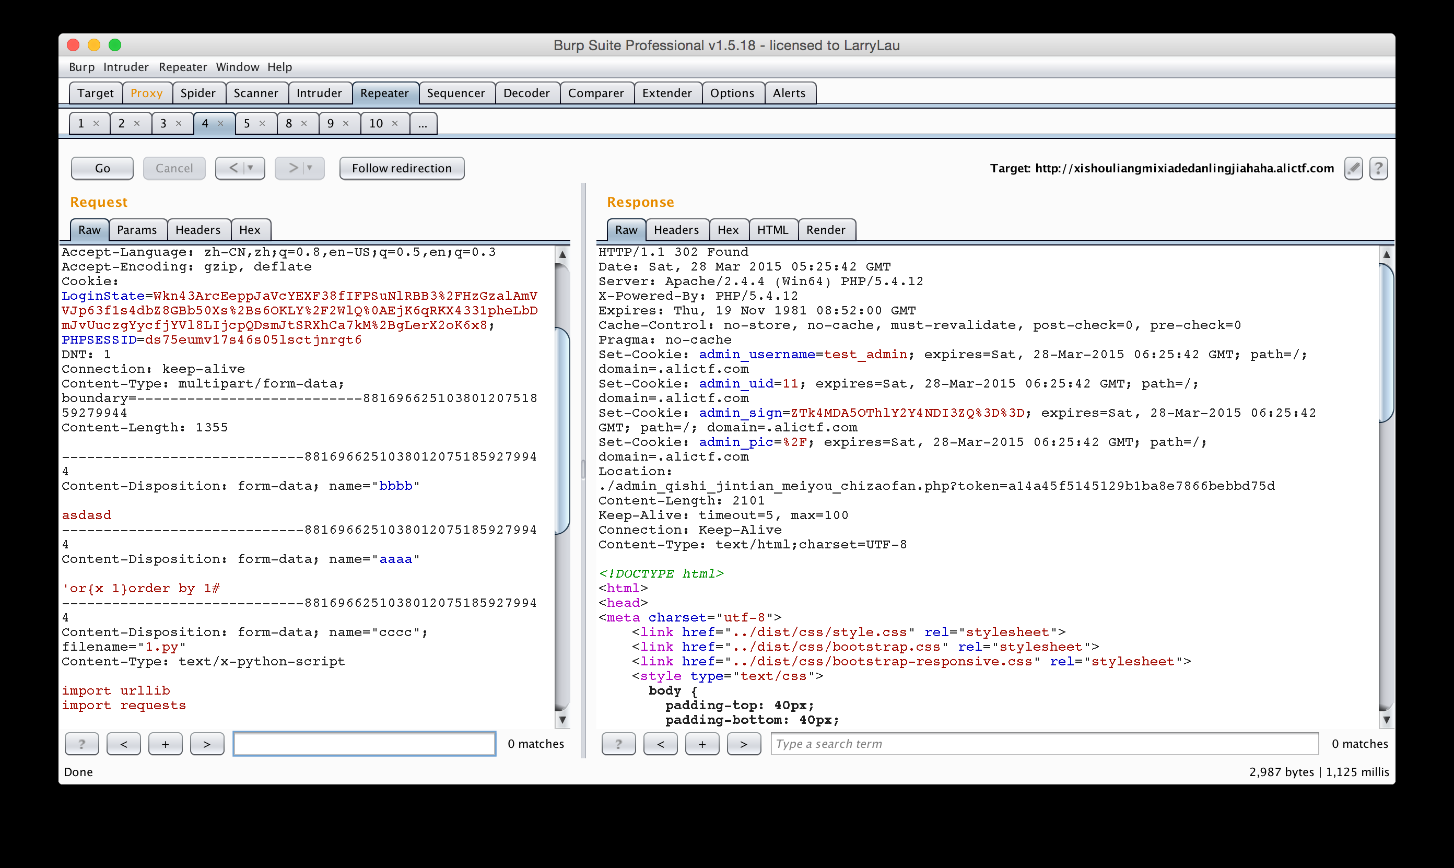The image size is (1454, 868).
Task: Click request pane vertical scrollbar thumb
Action: coord(562,431)
